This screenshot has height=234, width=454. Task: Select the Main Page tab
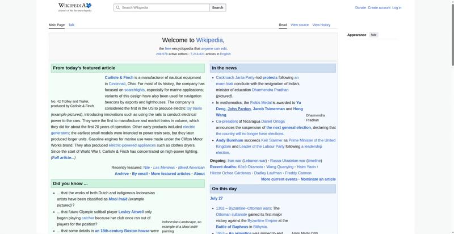click(x=57, y=25)
